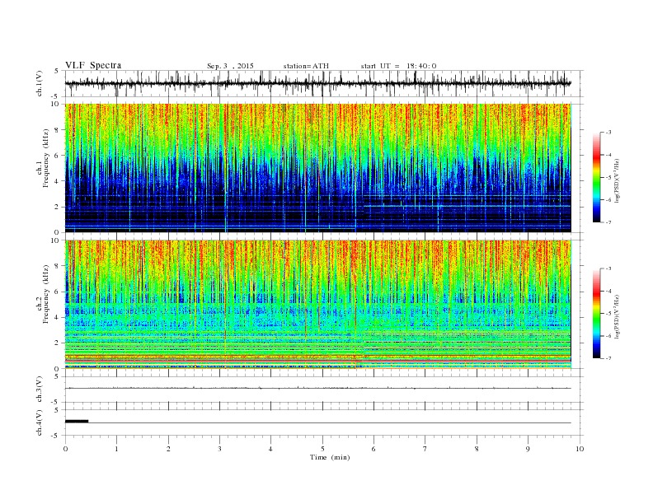This screenshot has height=504, width=653.
Task: Click the "-3" value on ch.1 color bar
Action: pyautogui.click(x=608, y=133)
